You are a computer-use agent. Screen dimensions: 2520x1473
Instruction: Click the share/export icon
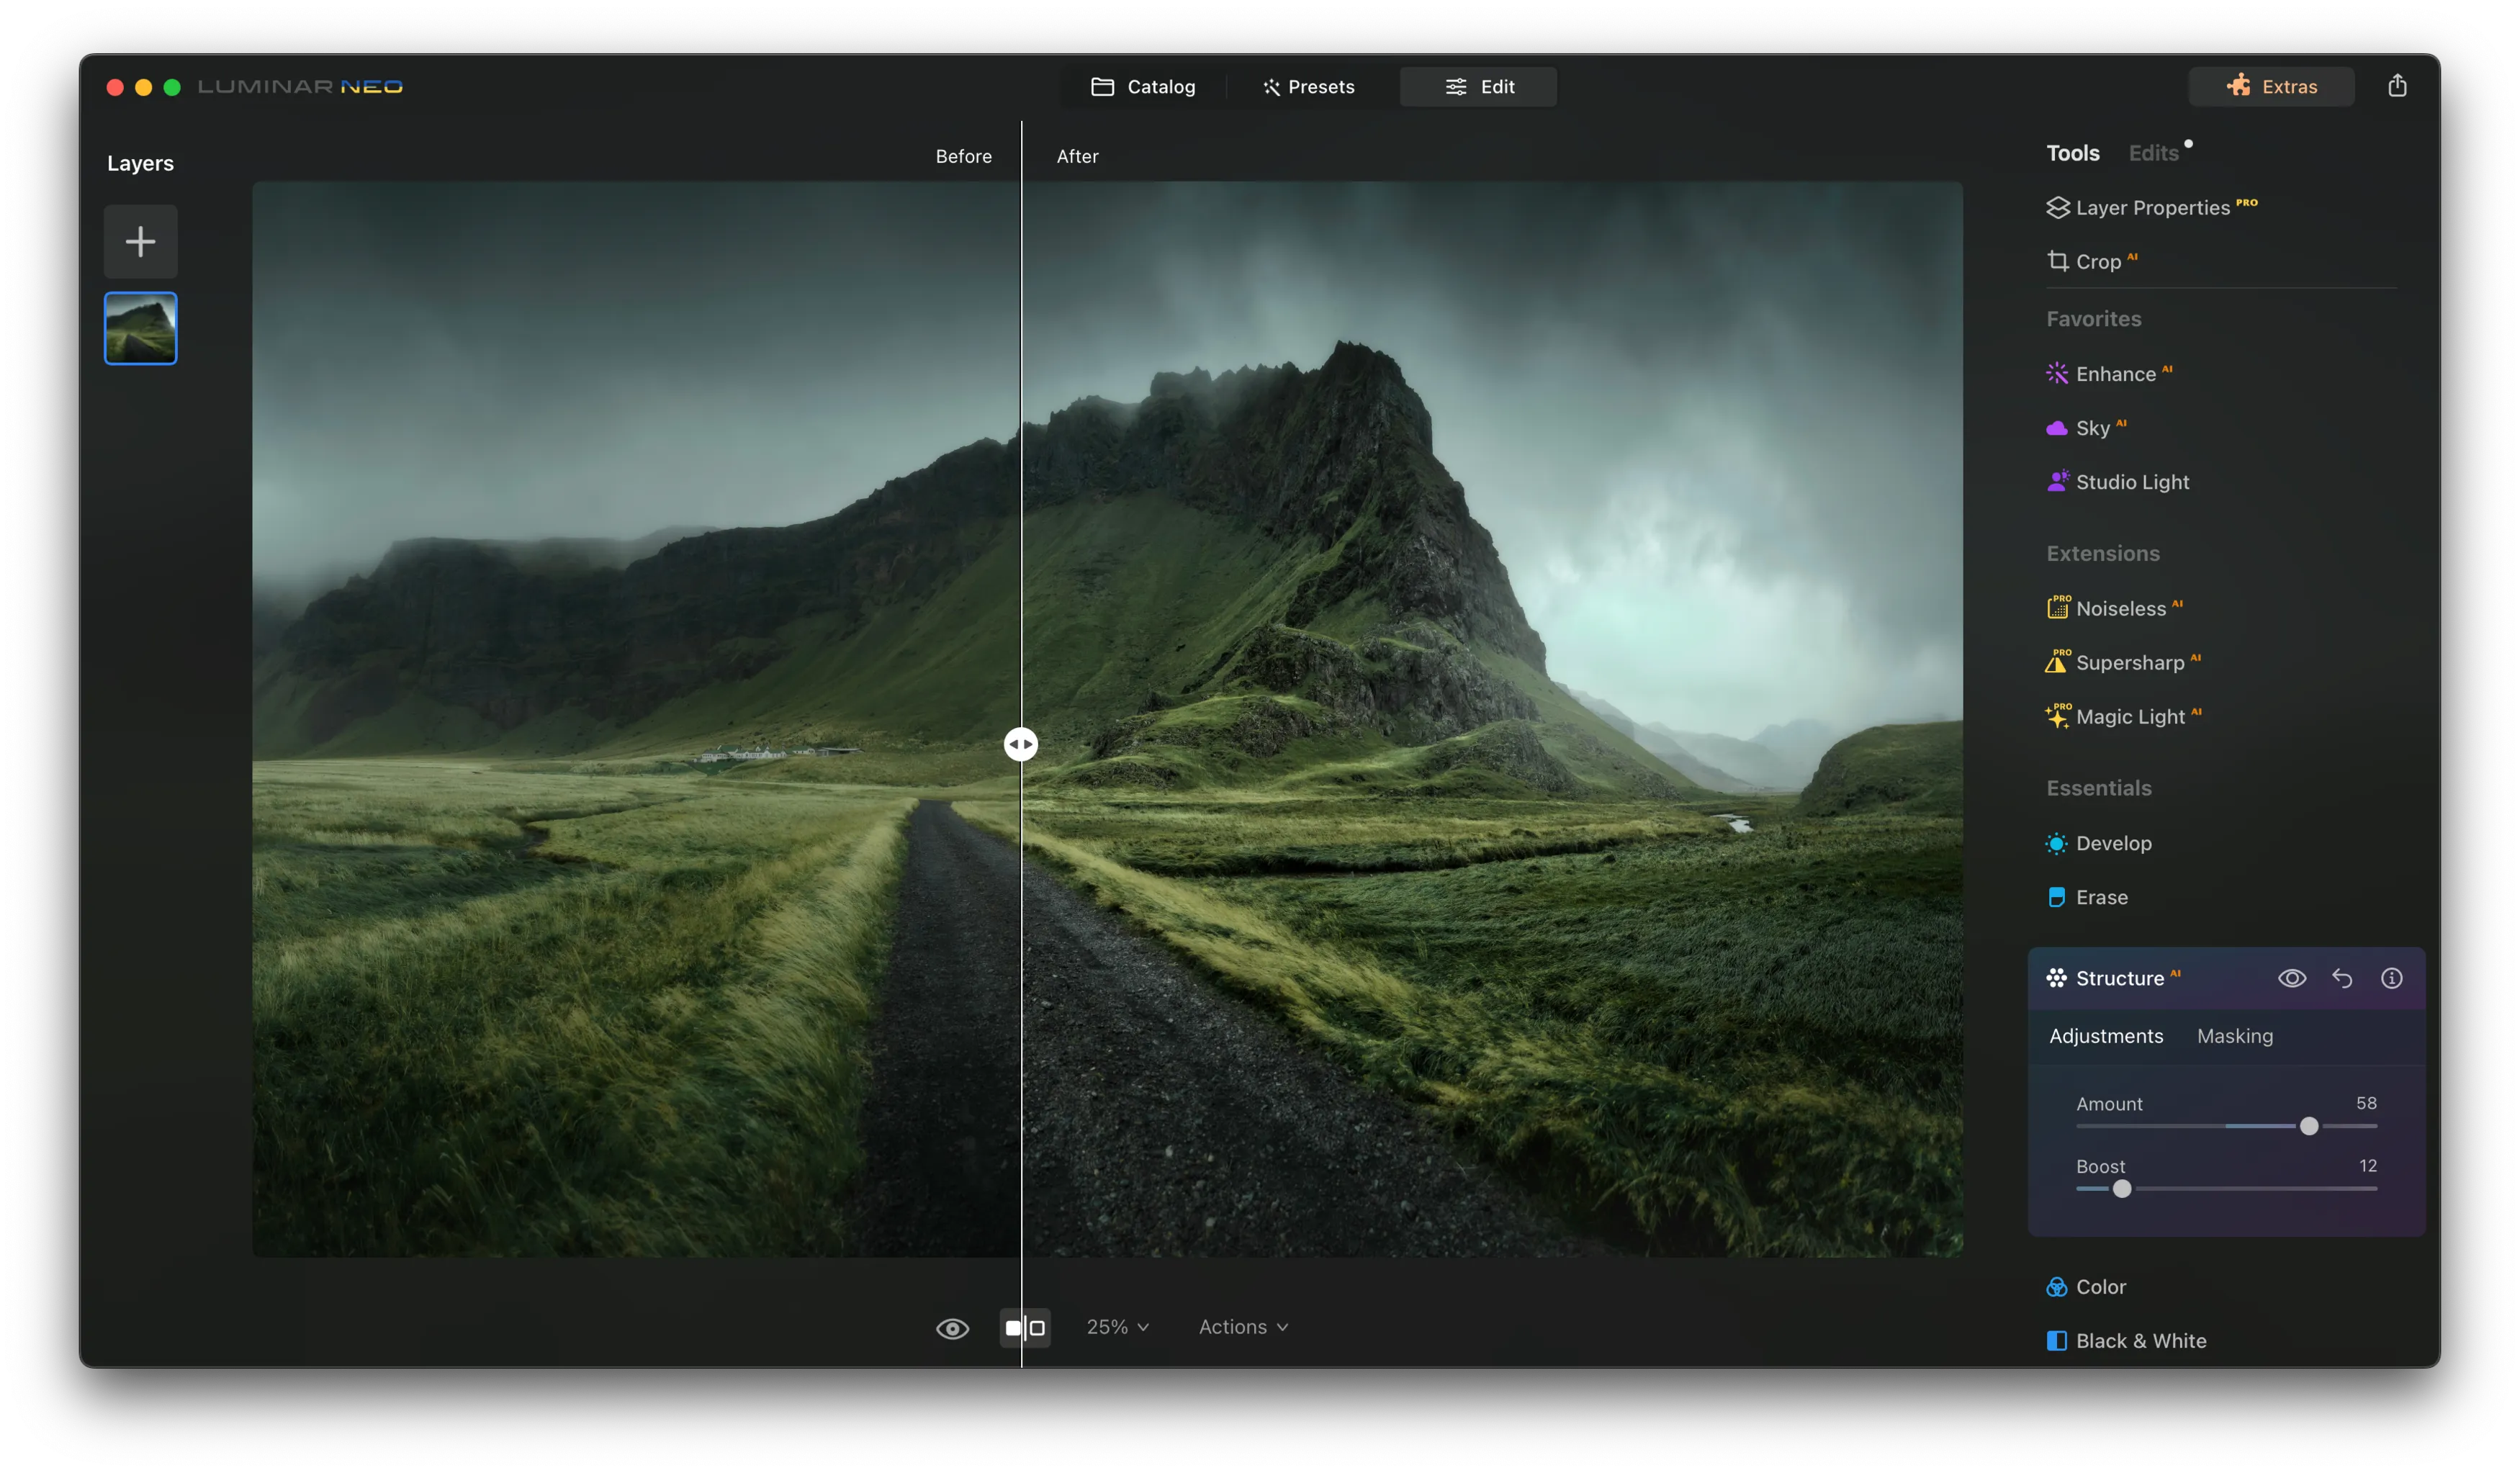(x=2396, y=86)
